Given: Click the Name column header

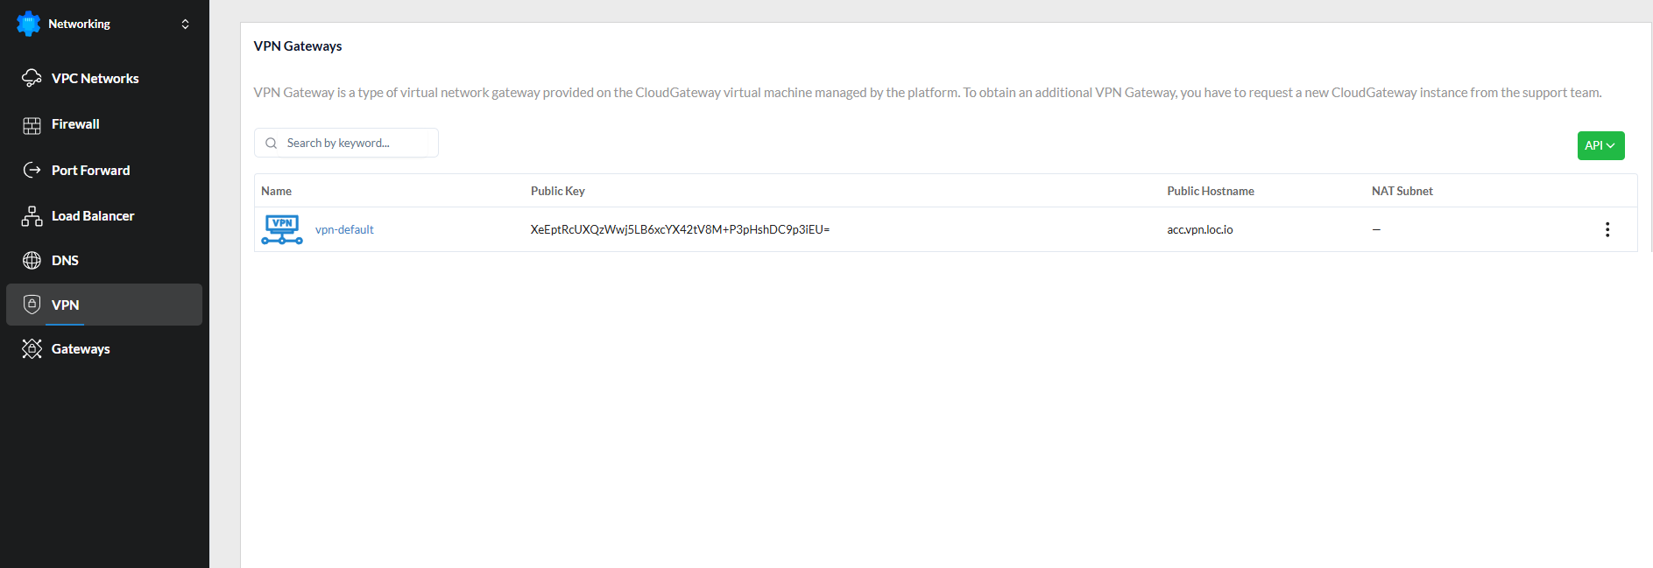Looking at the screenshot, I should point(276,191).
